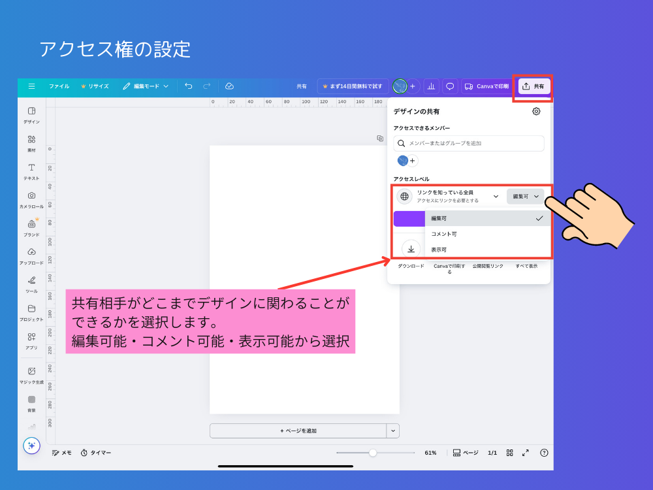Open the ファイル menu
Viewport: 653px width, 490px height.
(59, 86)
